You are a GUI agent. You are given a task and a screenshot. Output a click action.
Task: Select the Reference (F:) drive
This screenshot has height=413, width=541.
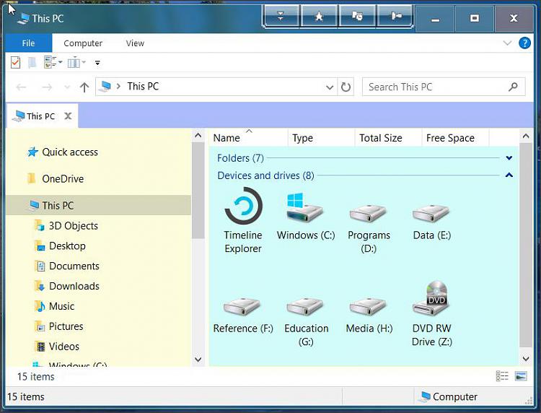pos(243,315)
